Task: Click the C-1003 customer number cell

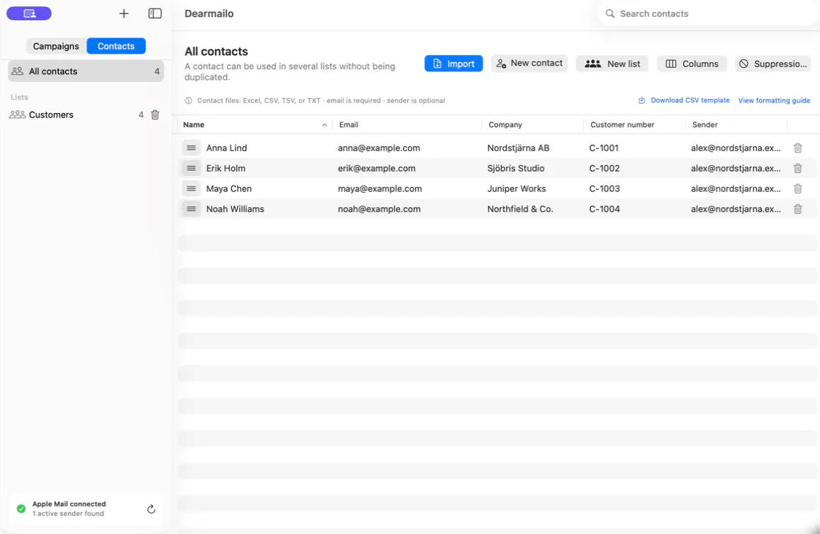Action: click(x=604, y=189)
